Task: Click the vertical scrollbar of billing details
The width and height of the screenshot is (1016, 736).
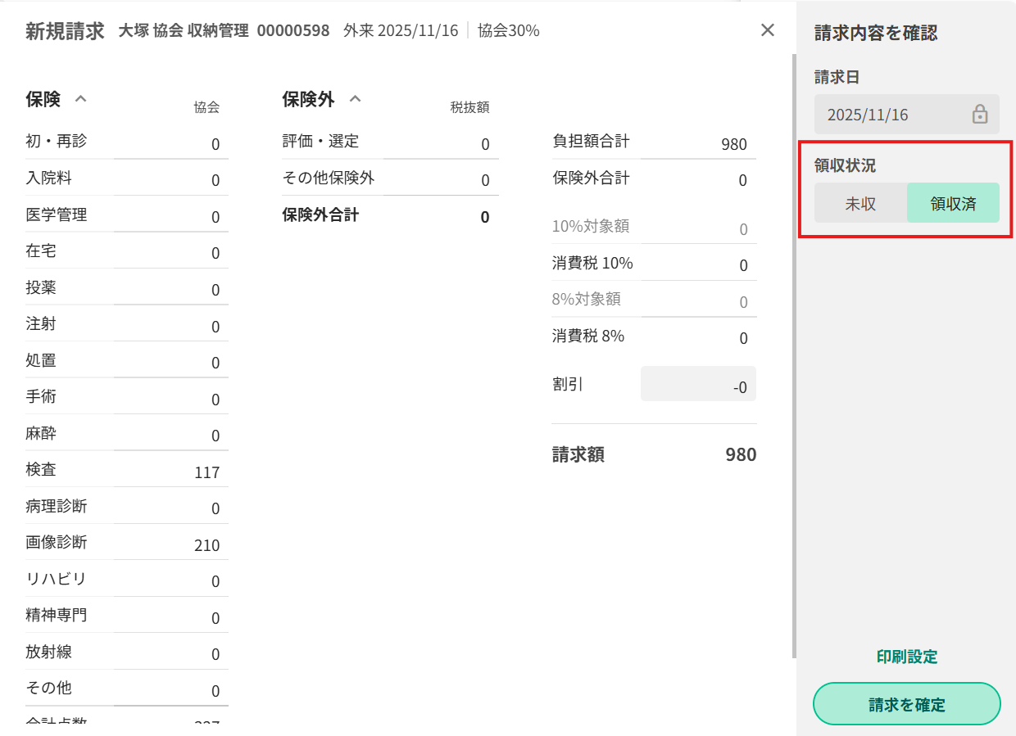Action: click(x=793, y=352)
